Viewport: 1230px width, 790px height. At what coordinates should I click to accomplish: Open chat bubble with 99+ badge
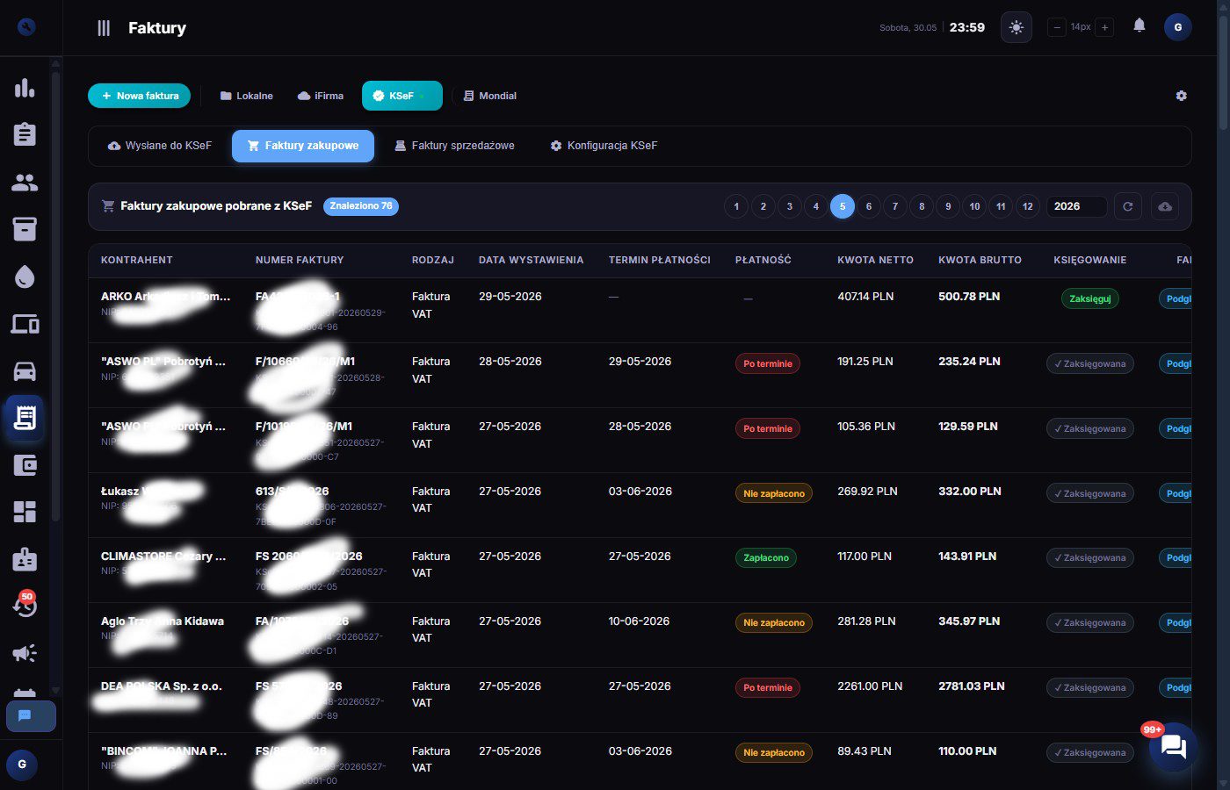click(1173, 747)
